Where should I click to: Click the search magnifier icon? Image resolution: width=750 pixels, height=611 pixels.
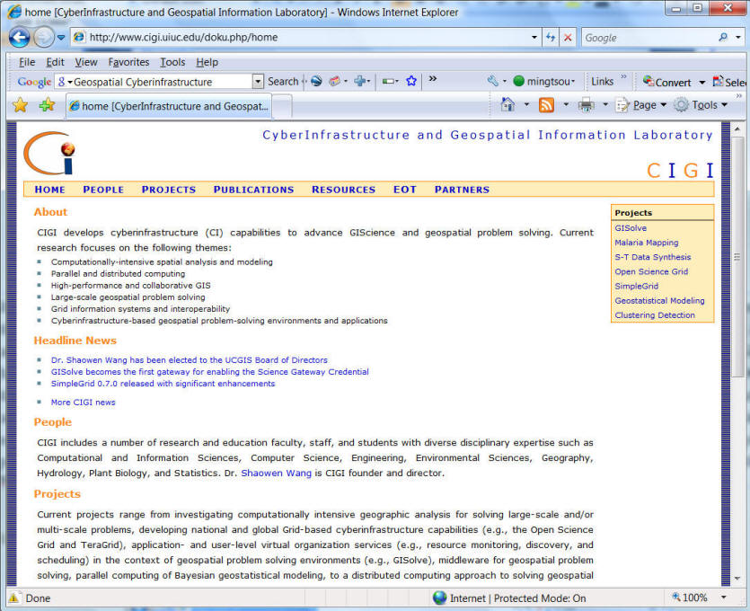click(x=723, y=37)
